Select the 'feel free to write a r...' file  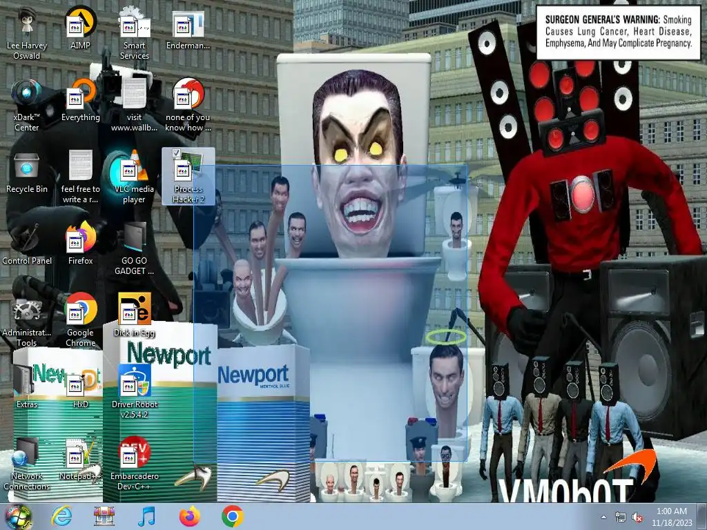tap(80, 177)
